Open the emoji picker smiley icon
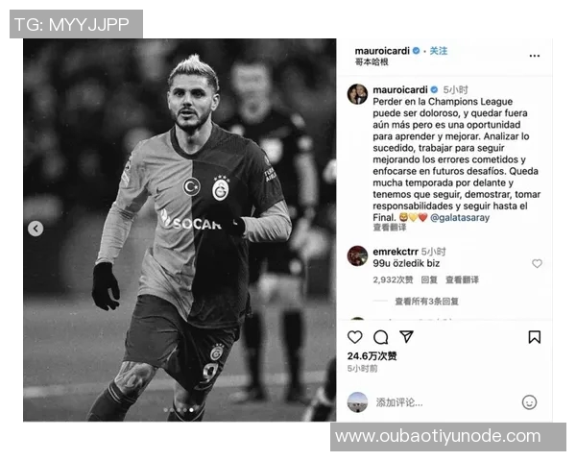This screenshot has height=461, width=576. pos(529,402)
